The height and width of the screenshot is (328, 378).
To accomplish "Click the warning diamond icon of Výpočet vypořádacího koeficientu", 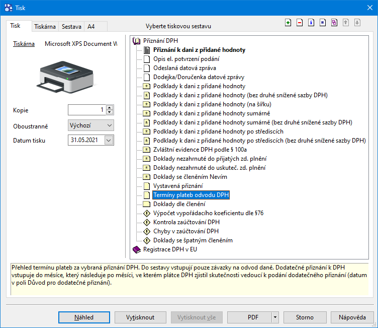I will [x=147, y=213].
